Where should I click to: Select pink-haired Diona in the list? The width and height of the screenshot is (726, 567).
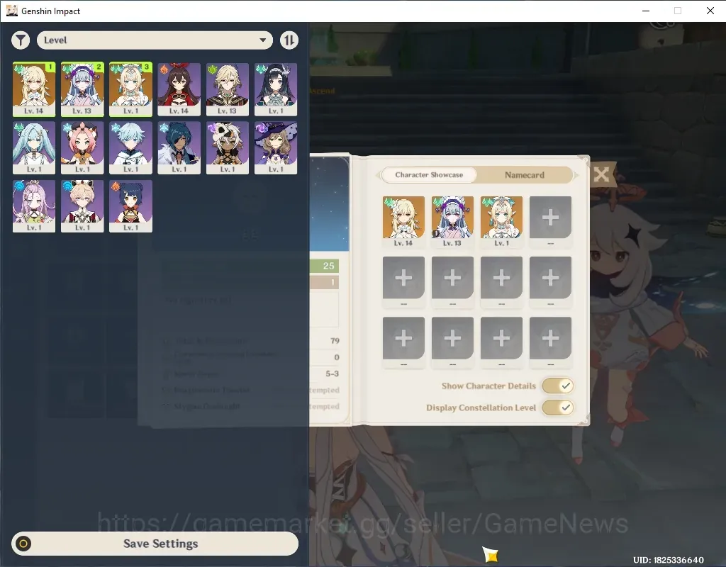82,147
